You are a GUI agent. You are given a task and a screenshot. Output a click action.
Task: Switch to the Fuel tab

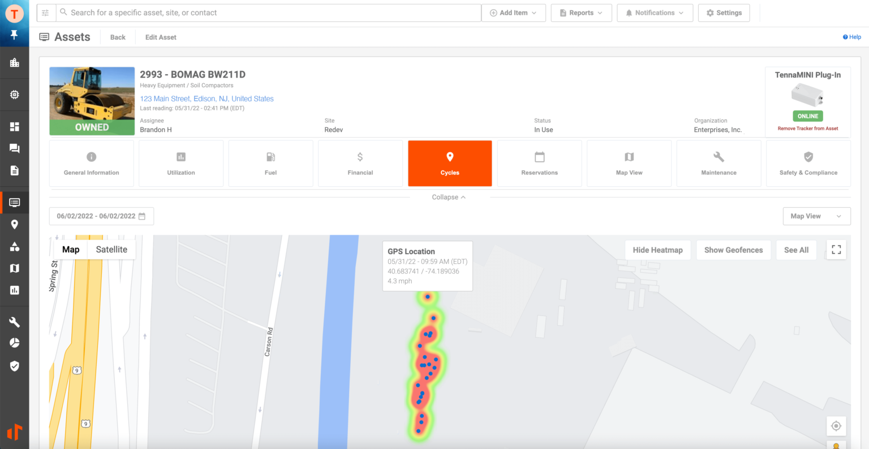pos(270,163)
